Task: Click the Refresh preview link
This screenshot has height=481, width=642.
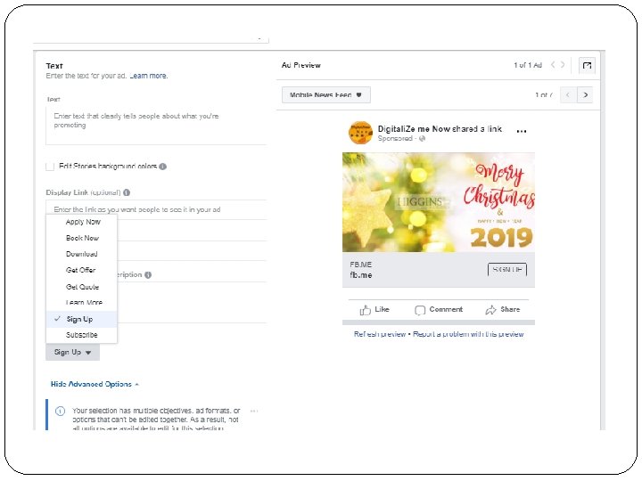Action: (x=380, y=334)
